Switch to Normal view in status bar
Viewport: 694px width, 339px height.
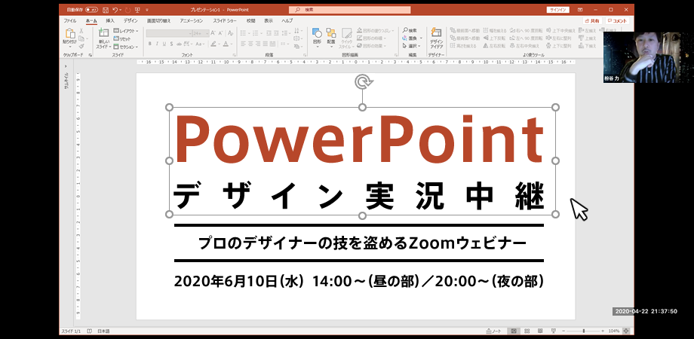pyautogui.click(x=514, y=331)
